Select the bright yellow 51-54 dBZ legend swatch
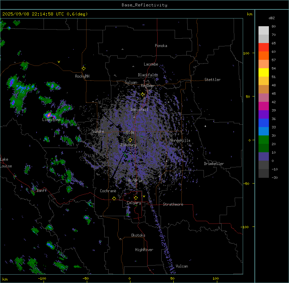This screenshot has width=289, height=283. (x=264, y=72)
